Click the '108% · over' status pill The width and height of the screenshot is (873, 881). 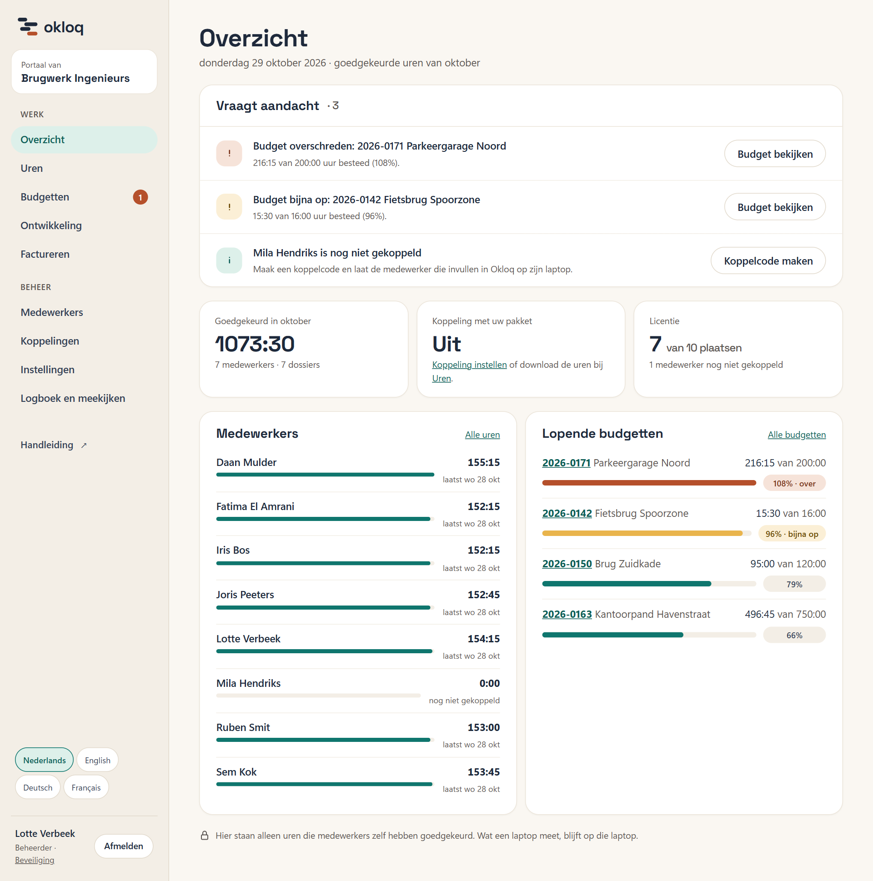[x=793, y=483]
